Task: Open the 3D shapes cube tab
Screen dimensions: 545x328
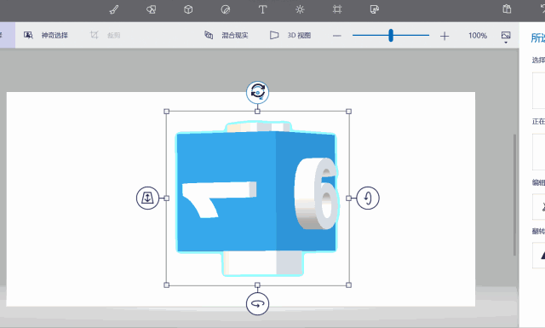Action: [188, 9]
